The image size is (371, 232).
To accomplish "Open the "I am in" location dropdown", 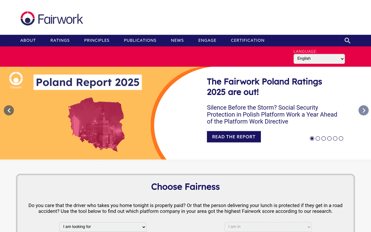I will coord(268,227).
